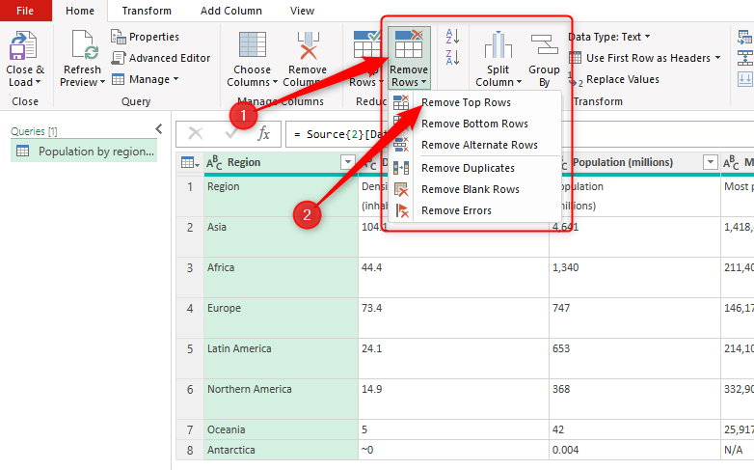Select Remove Errors

(475, 210)
